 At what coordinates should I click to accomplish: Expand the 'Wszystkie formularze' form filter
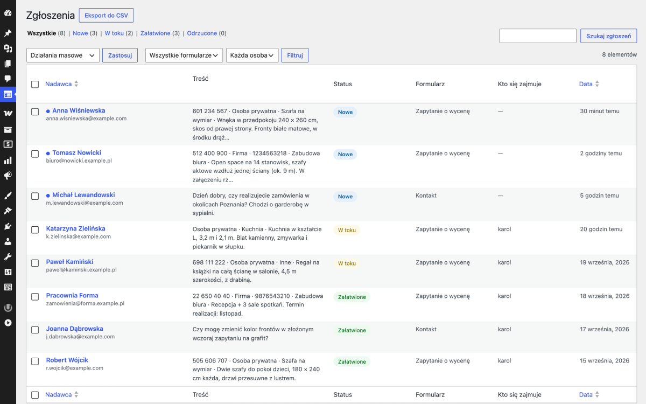(x=184, y=55)
